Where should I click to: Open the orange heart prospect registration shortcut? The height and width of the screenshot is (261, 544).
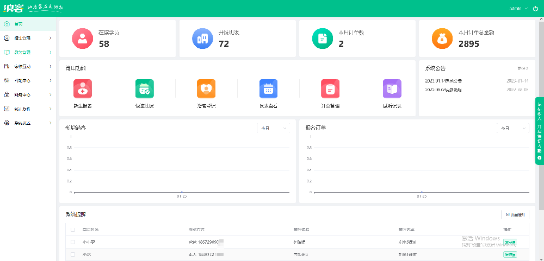206,94
